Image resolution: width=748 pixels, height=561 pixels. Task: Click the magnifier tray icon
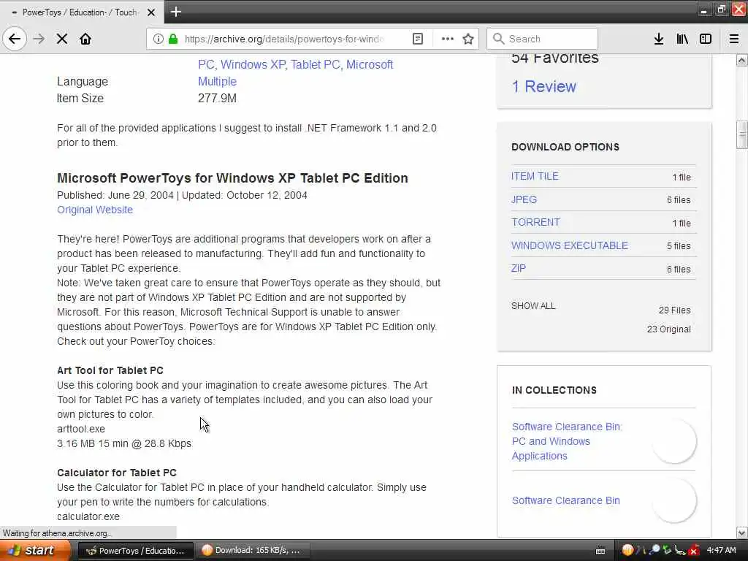pos(654,550)
